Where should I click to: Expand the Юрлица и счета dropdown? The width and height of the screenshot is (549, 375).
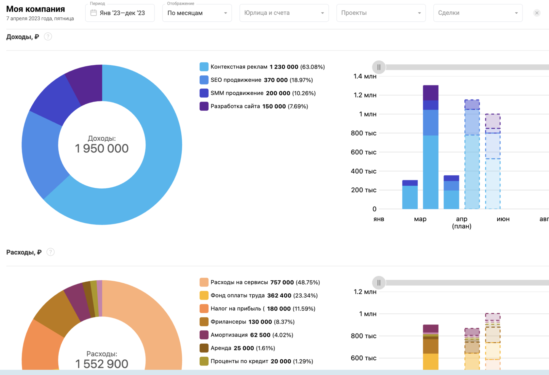[x=284, y=13]
